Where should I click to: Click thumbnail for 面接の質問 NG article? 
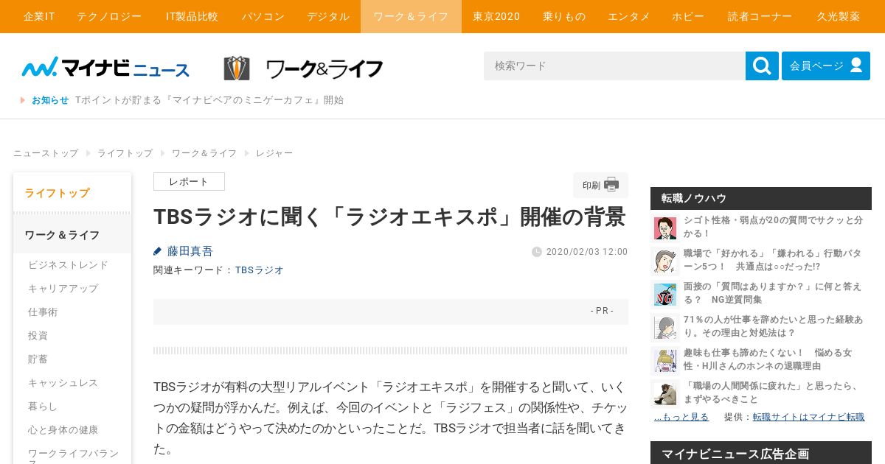[665, 294]
